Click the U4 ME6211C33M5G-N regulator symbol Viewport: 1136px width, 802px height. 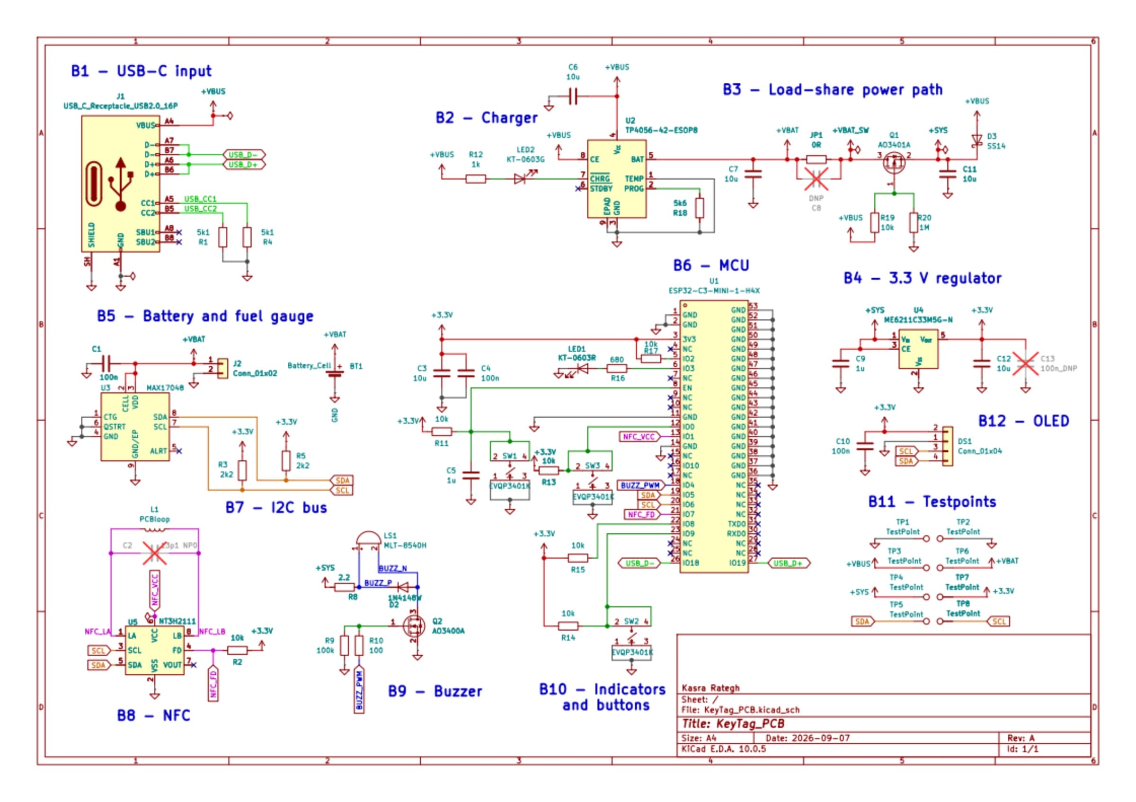[x=918, y=349]
